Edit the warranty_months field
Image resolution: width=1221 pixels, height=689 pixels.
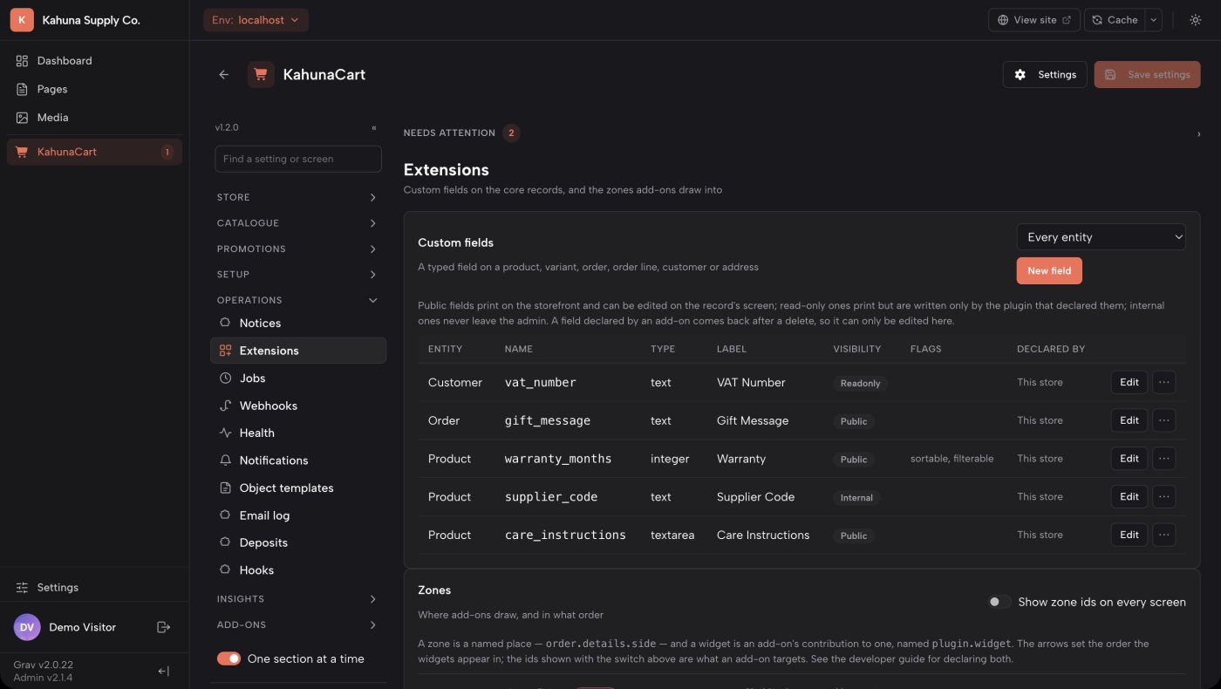pos(1129,459)
